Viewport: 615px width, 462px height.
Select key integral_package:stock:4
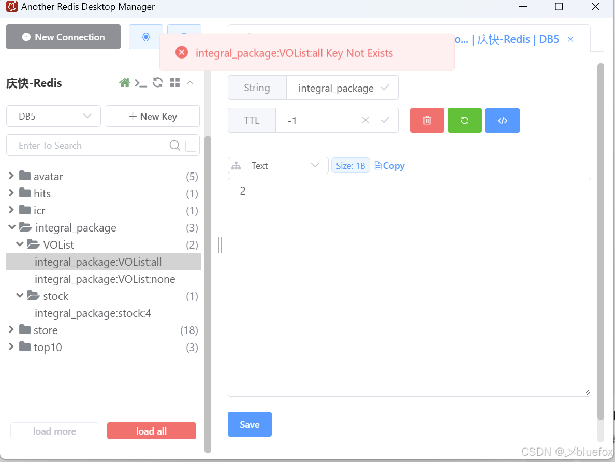(x=104, y=313)
